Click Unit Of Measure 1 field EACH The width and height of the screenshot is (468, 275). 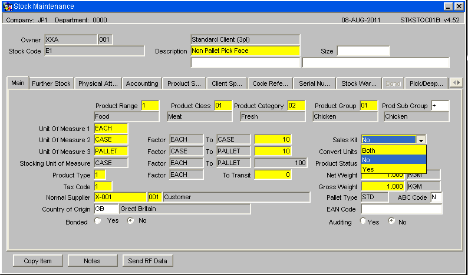[111, 128]
